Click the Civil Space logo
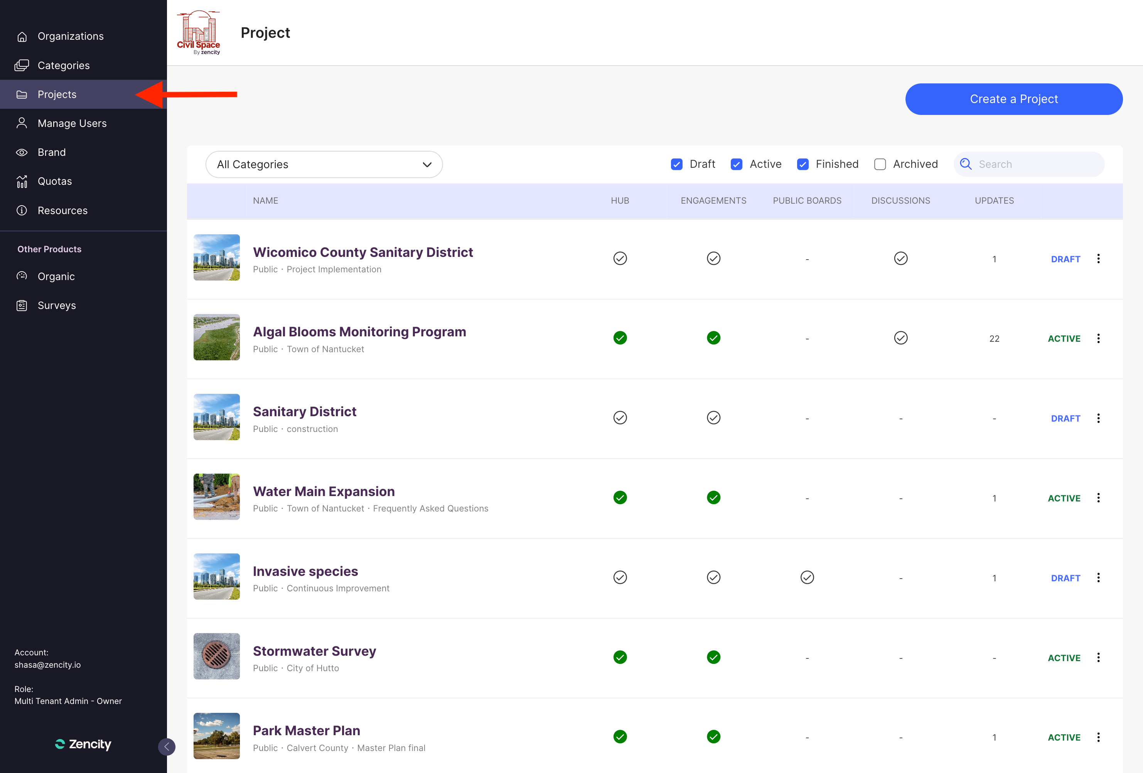Image resolution: width=1143 pixels, height=773 pixels. [x=198, y=32]
